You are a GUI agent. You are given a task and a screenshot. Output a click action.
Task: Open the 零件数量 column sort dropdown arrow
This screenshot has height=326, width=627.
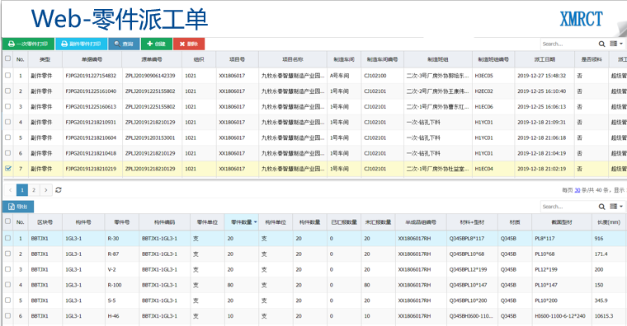click(255, 222)
